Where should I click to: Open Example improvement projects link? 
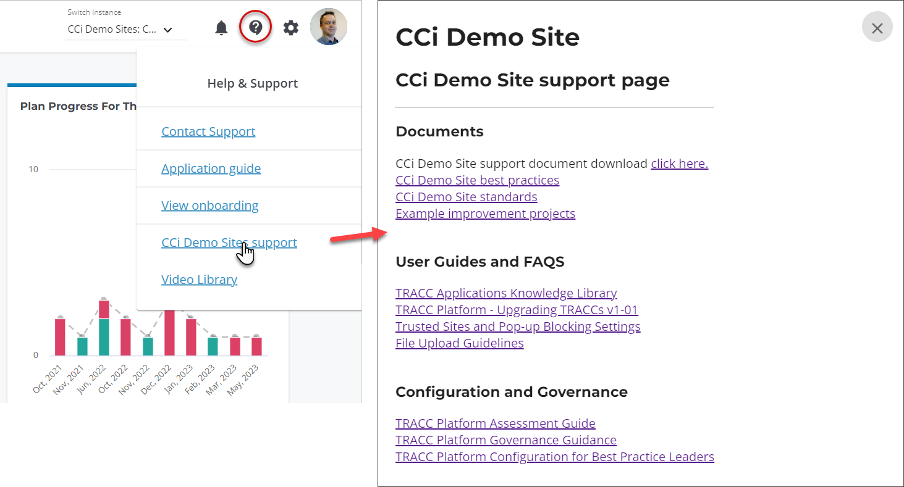click(x=485, y=214)
